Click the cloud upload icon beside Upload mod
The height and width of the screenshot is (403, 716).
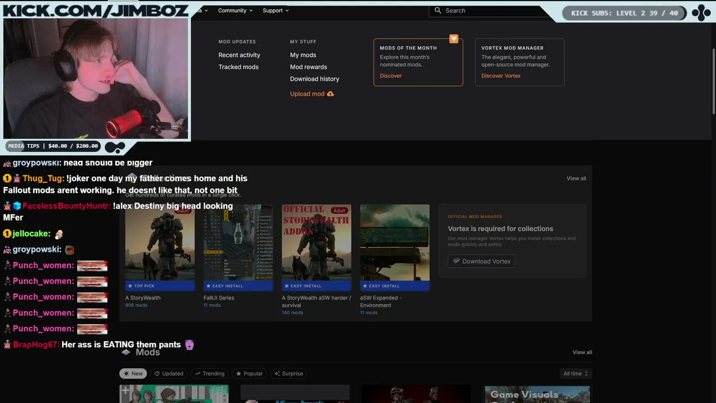330,94
